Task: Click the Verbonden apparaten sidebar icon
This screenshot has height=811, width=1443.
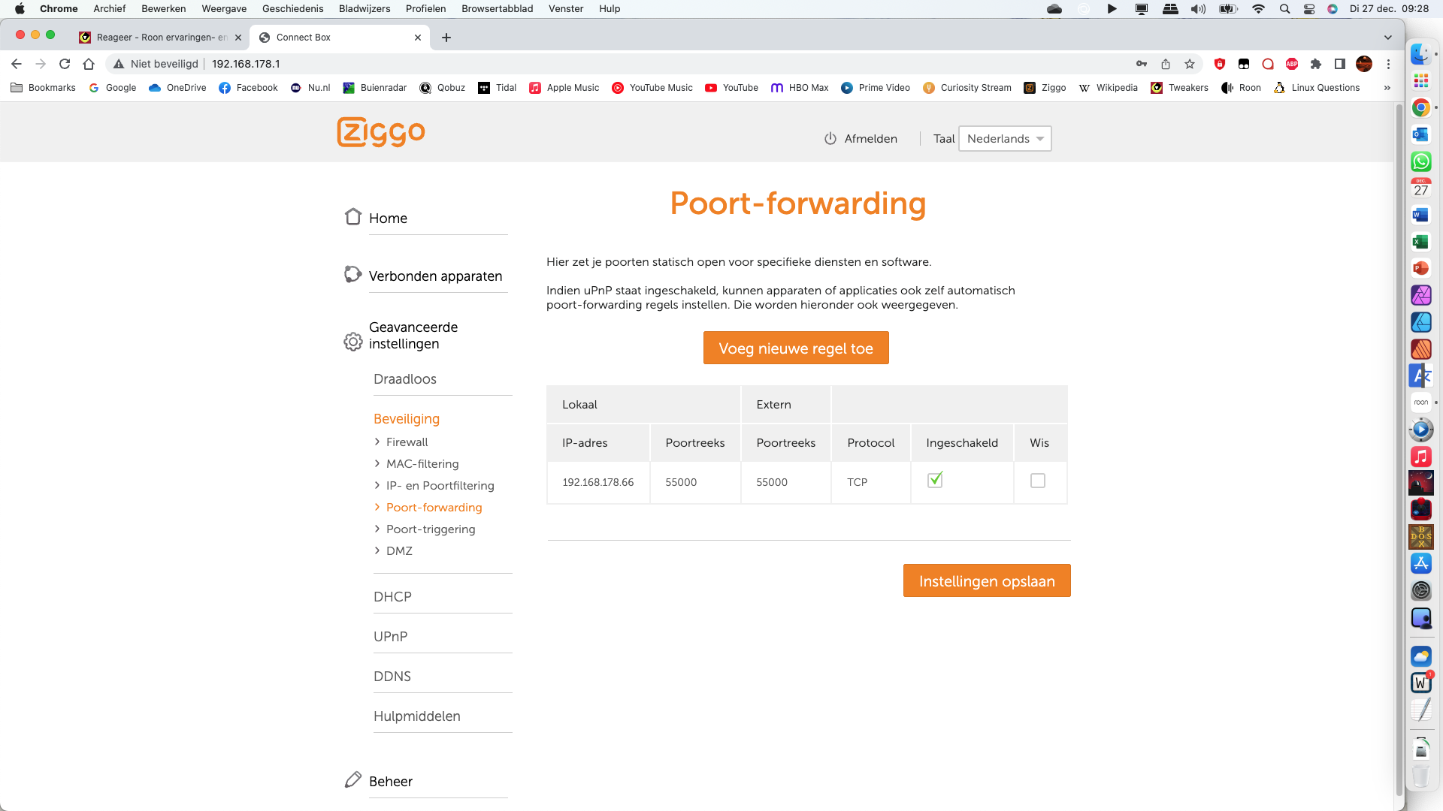Action: 352,275
